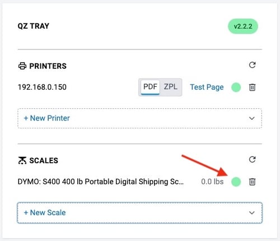This screenshot has width=280, height=241.
Task: Select the 192.168.0.150 printer entry
Action: [42, 87]
